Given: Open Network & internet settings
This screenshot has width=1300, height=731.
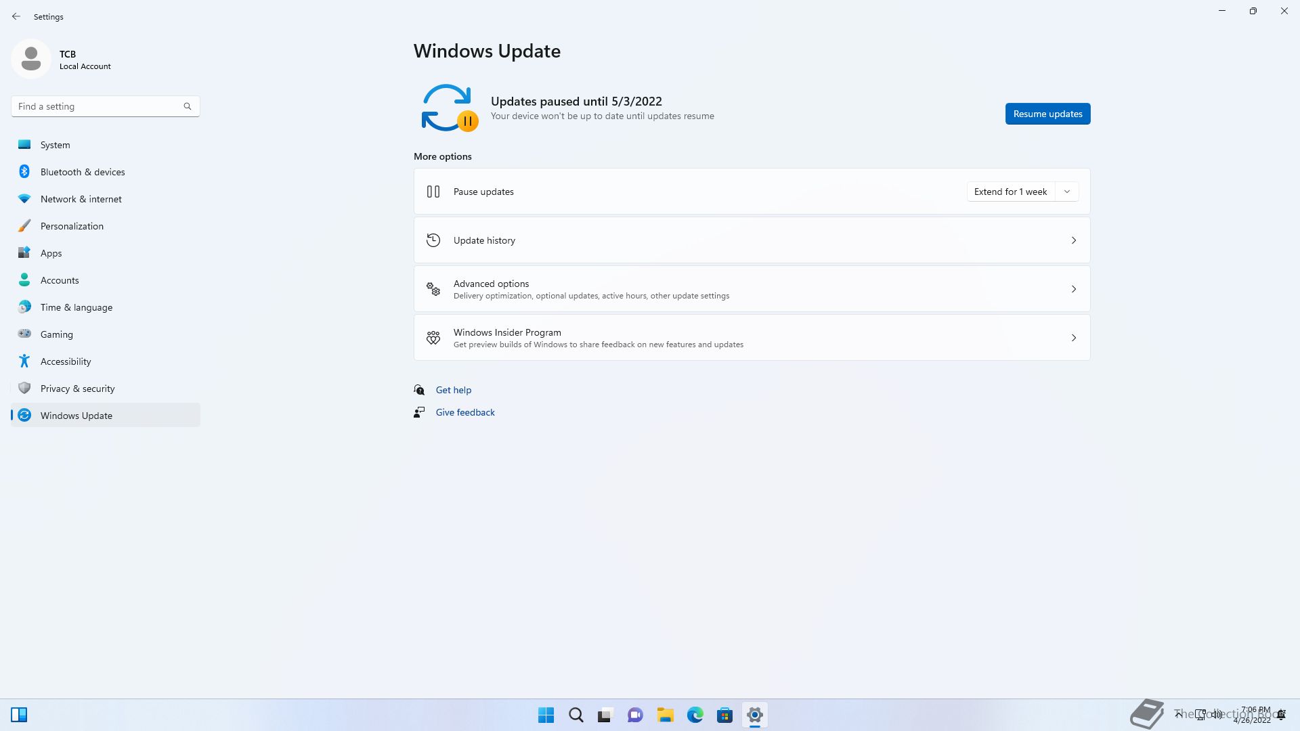Looking at the screenshot, I should tap(106, 199).
